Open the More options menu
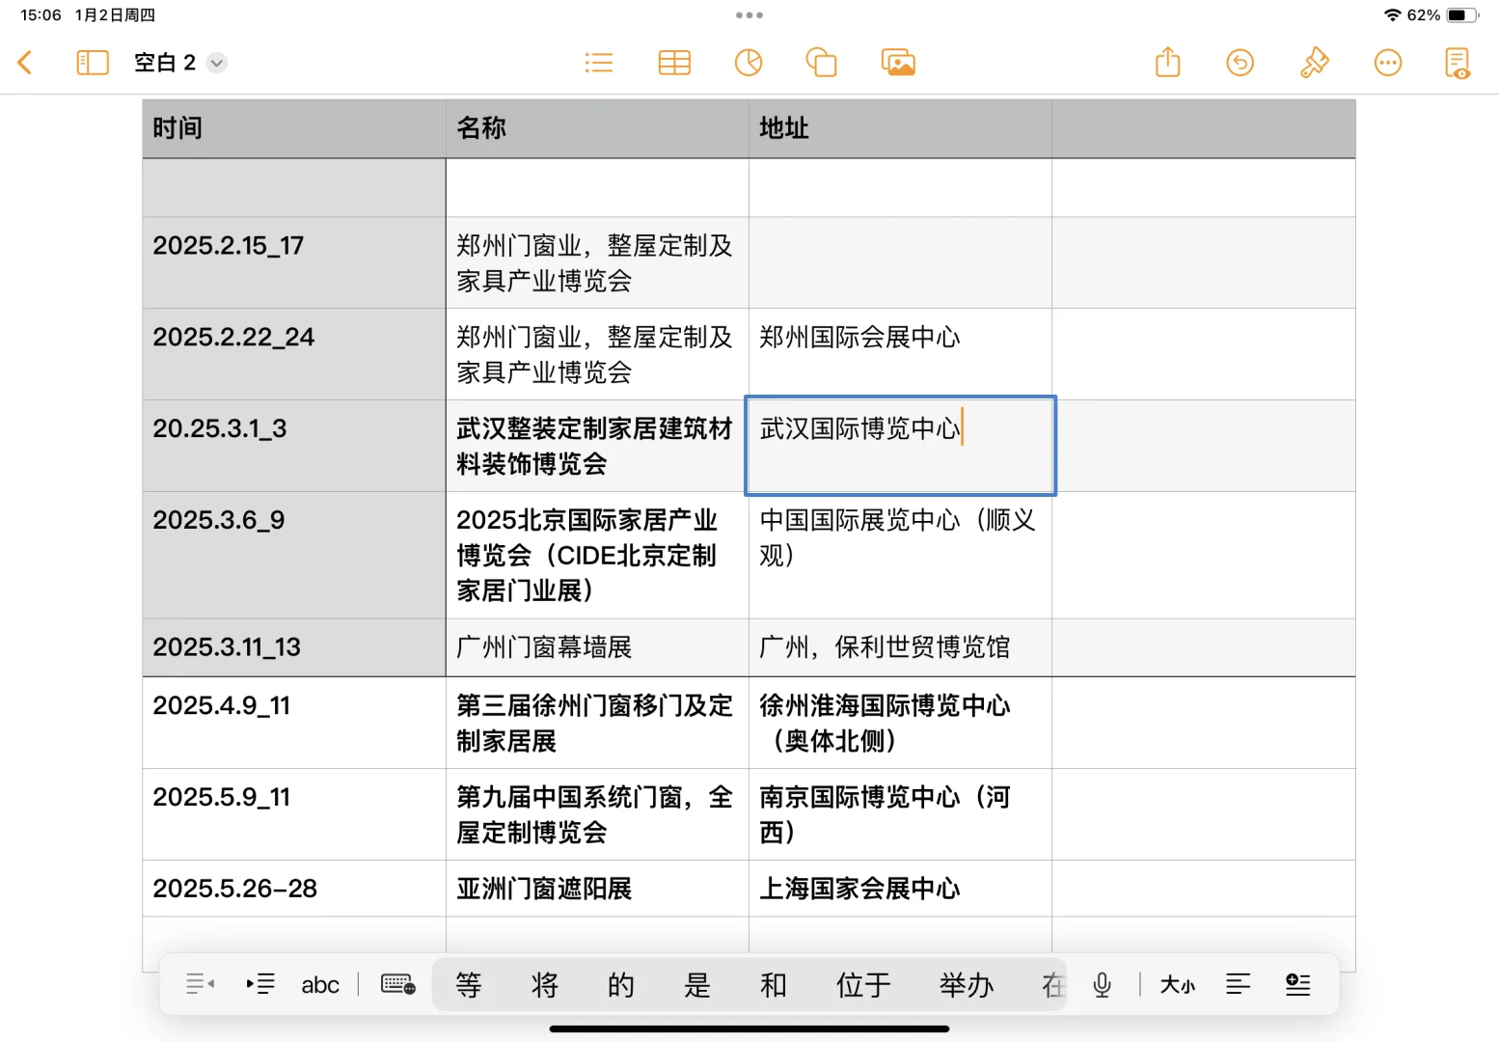 [1388, 63]
